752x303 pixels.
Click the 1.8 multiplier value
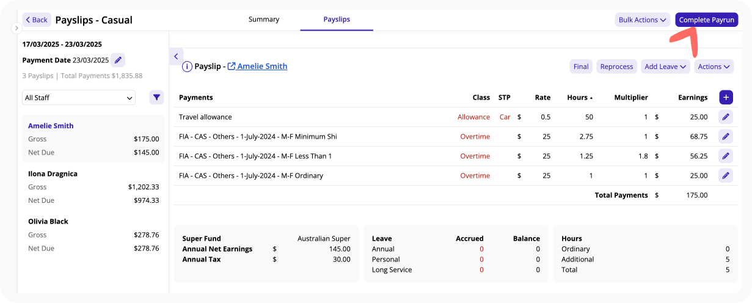pos(643,156)
